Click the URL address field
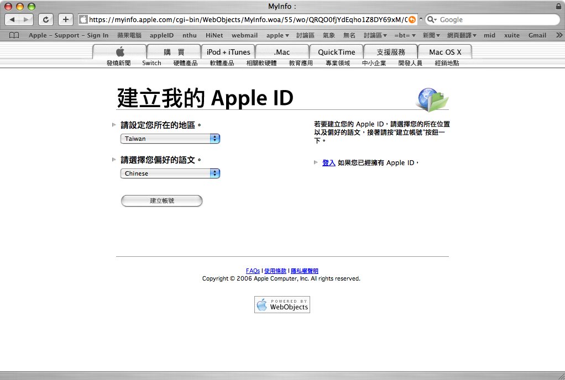This screenshot has height=380, width=565. tap(248, 20)
